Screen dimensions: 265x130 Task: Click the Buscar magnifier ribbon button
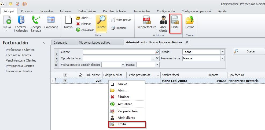coord(101,24)
